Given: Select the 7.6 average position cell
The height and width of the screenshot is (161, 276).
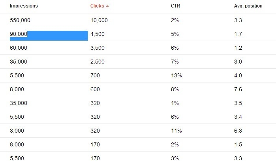Looking at the screenshot, I should click(x=238, y=89).
